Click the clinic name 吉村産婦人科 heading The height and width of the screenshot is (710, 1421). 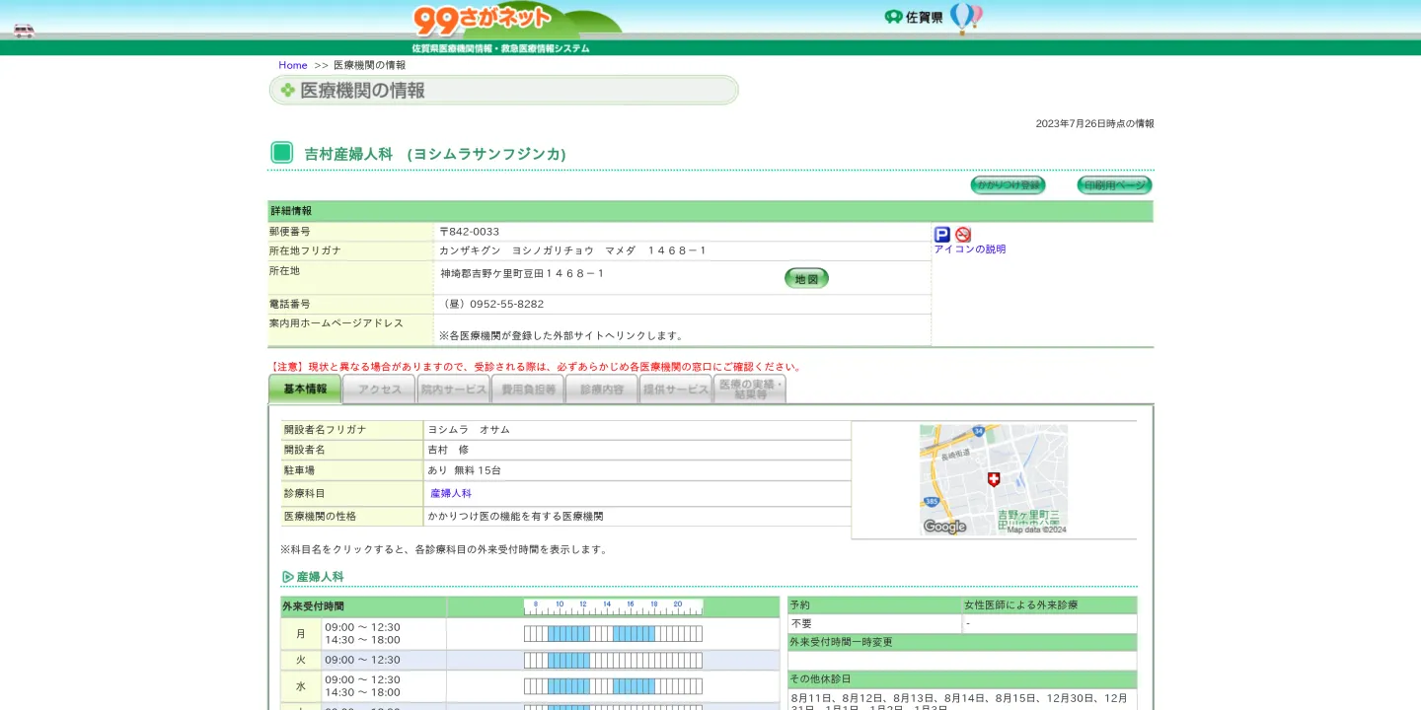pyautogui.click(x=348, y=154)
